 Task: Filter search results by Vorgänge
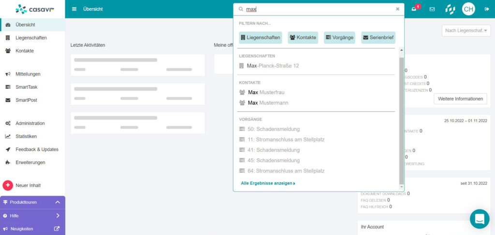click(x=339, y=38)
